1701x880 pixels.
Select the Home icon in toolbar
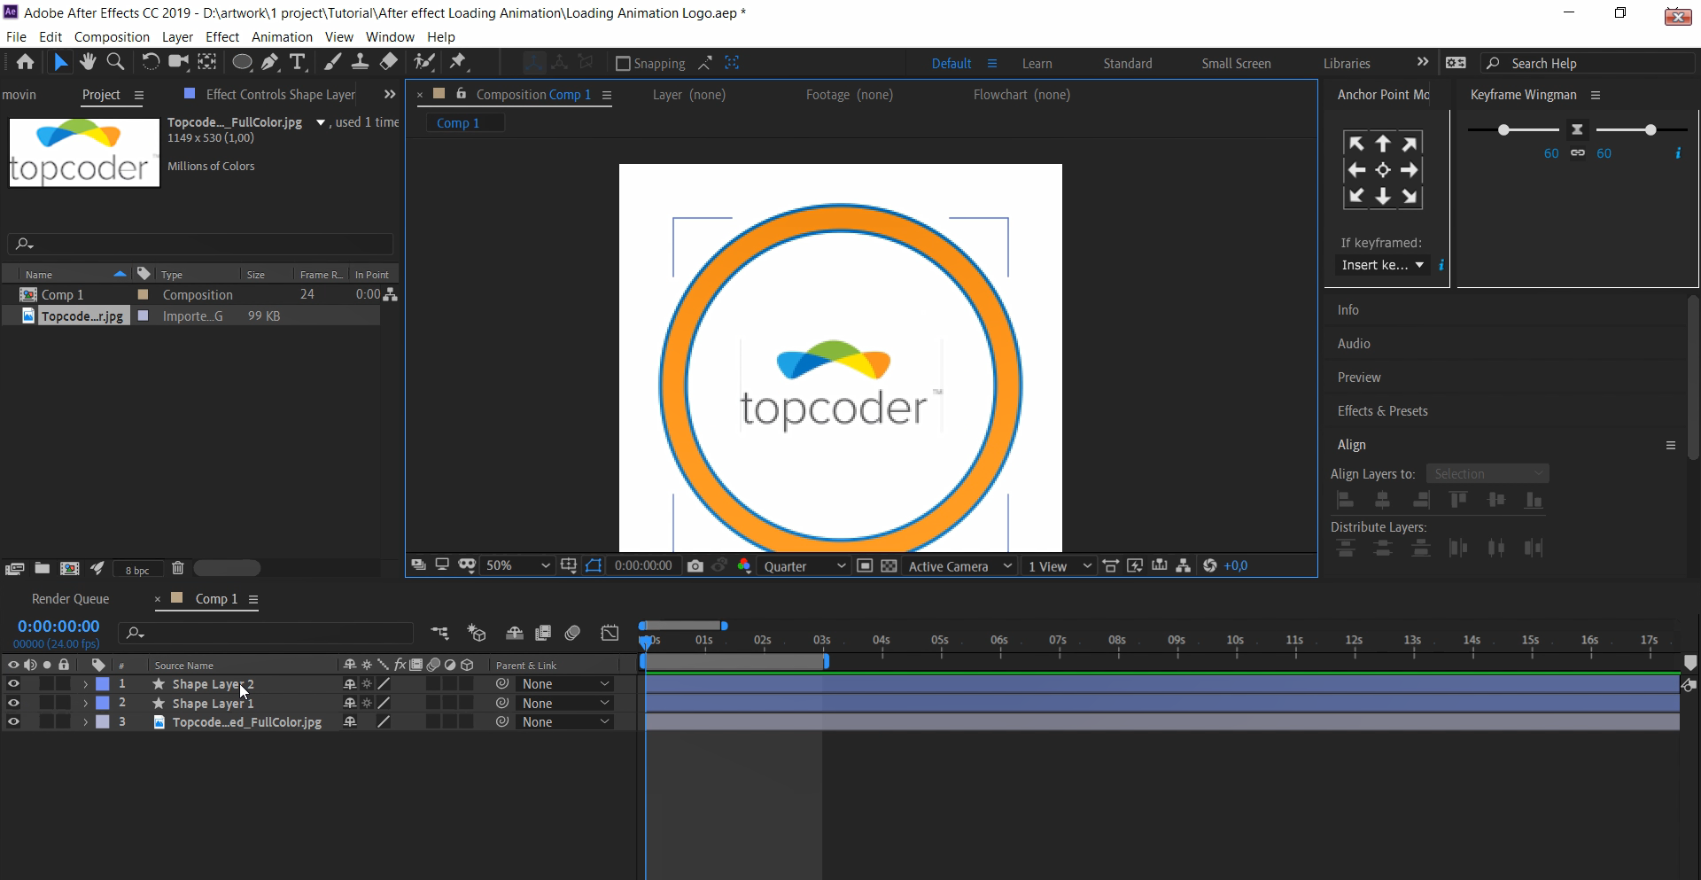[25, 62]
